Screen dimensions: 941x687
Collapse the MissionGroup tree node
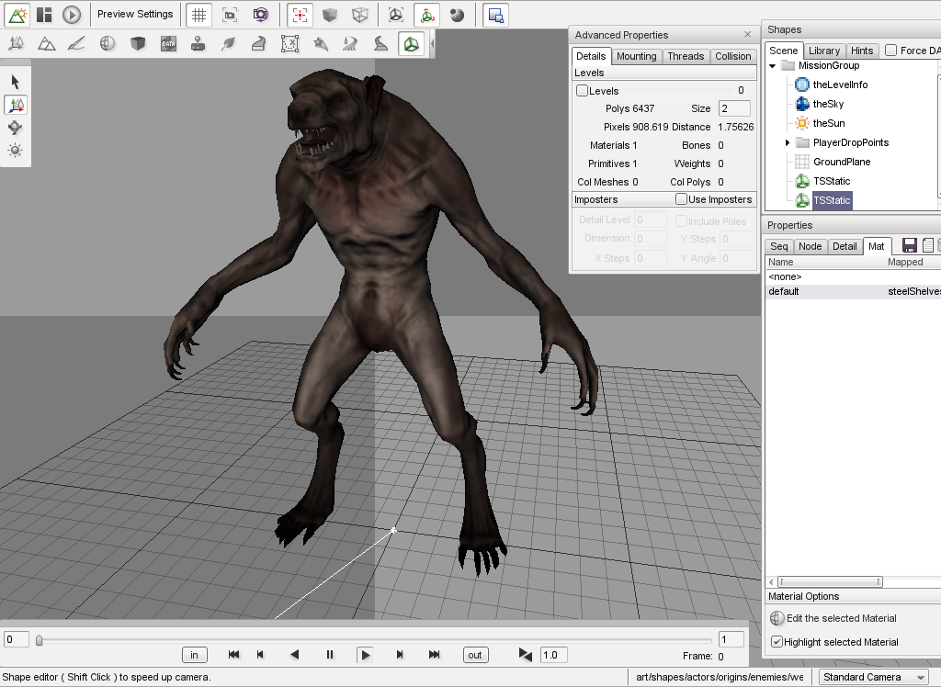point(773,66)
